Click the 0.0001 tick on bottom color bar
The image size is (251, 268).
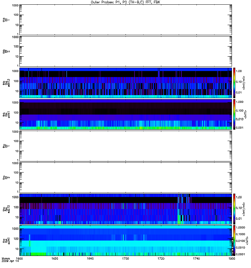[x=240, y=254]
